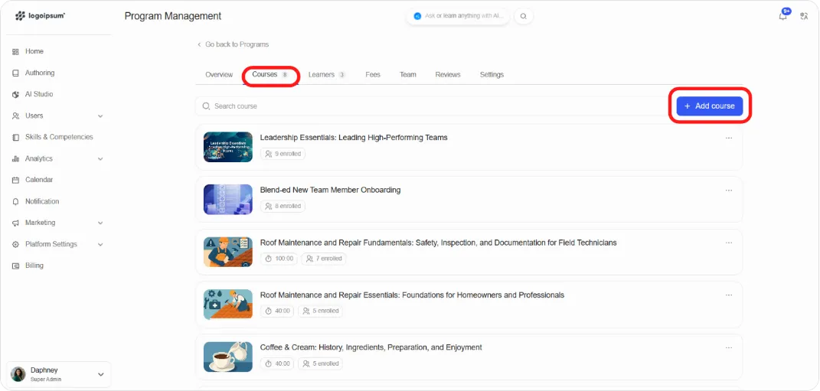Image resolution: width=820 pixels, height=391 pixels.
Task: Click Daphney's avatar picture
Action: (18, 374)
